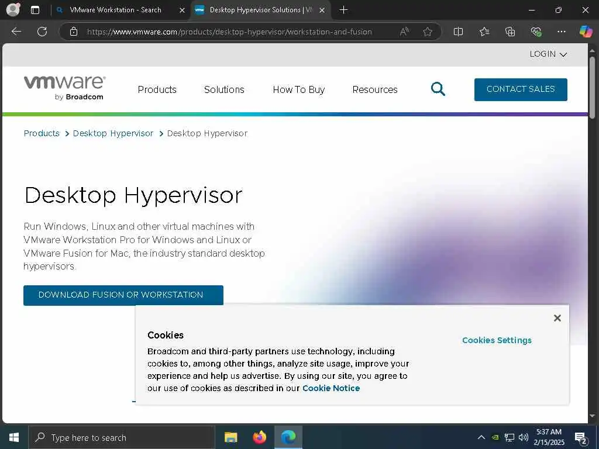This screenshot has height=449, width=599.
Task: Click the VMware site search magnifier icon
Action: click(438, 89)
